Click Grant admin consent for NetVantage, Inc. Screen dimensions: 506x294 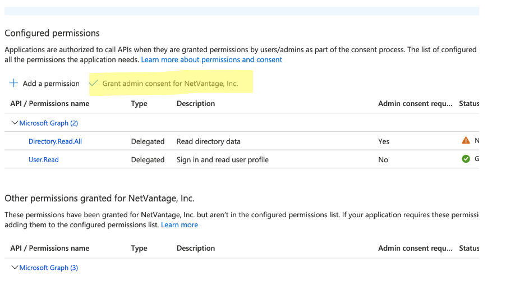pyautogui.click(x=170, y=84)
